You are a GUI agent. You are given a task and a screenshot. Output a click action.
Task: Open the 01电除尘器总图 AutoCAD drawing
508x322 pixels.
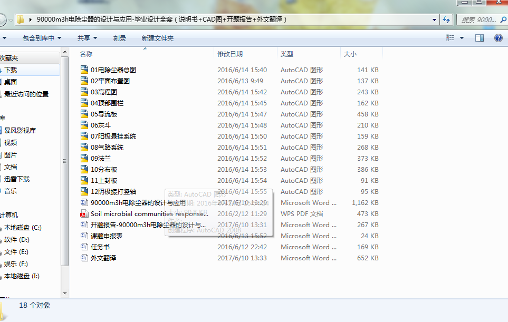[x=114, y=69]
